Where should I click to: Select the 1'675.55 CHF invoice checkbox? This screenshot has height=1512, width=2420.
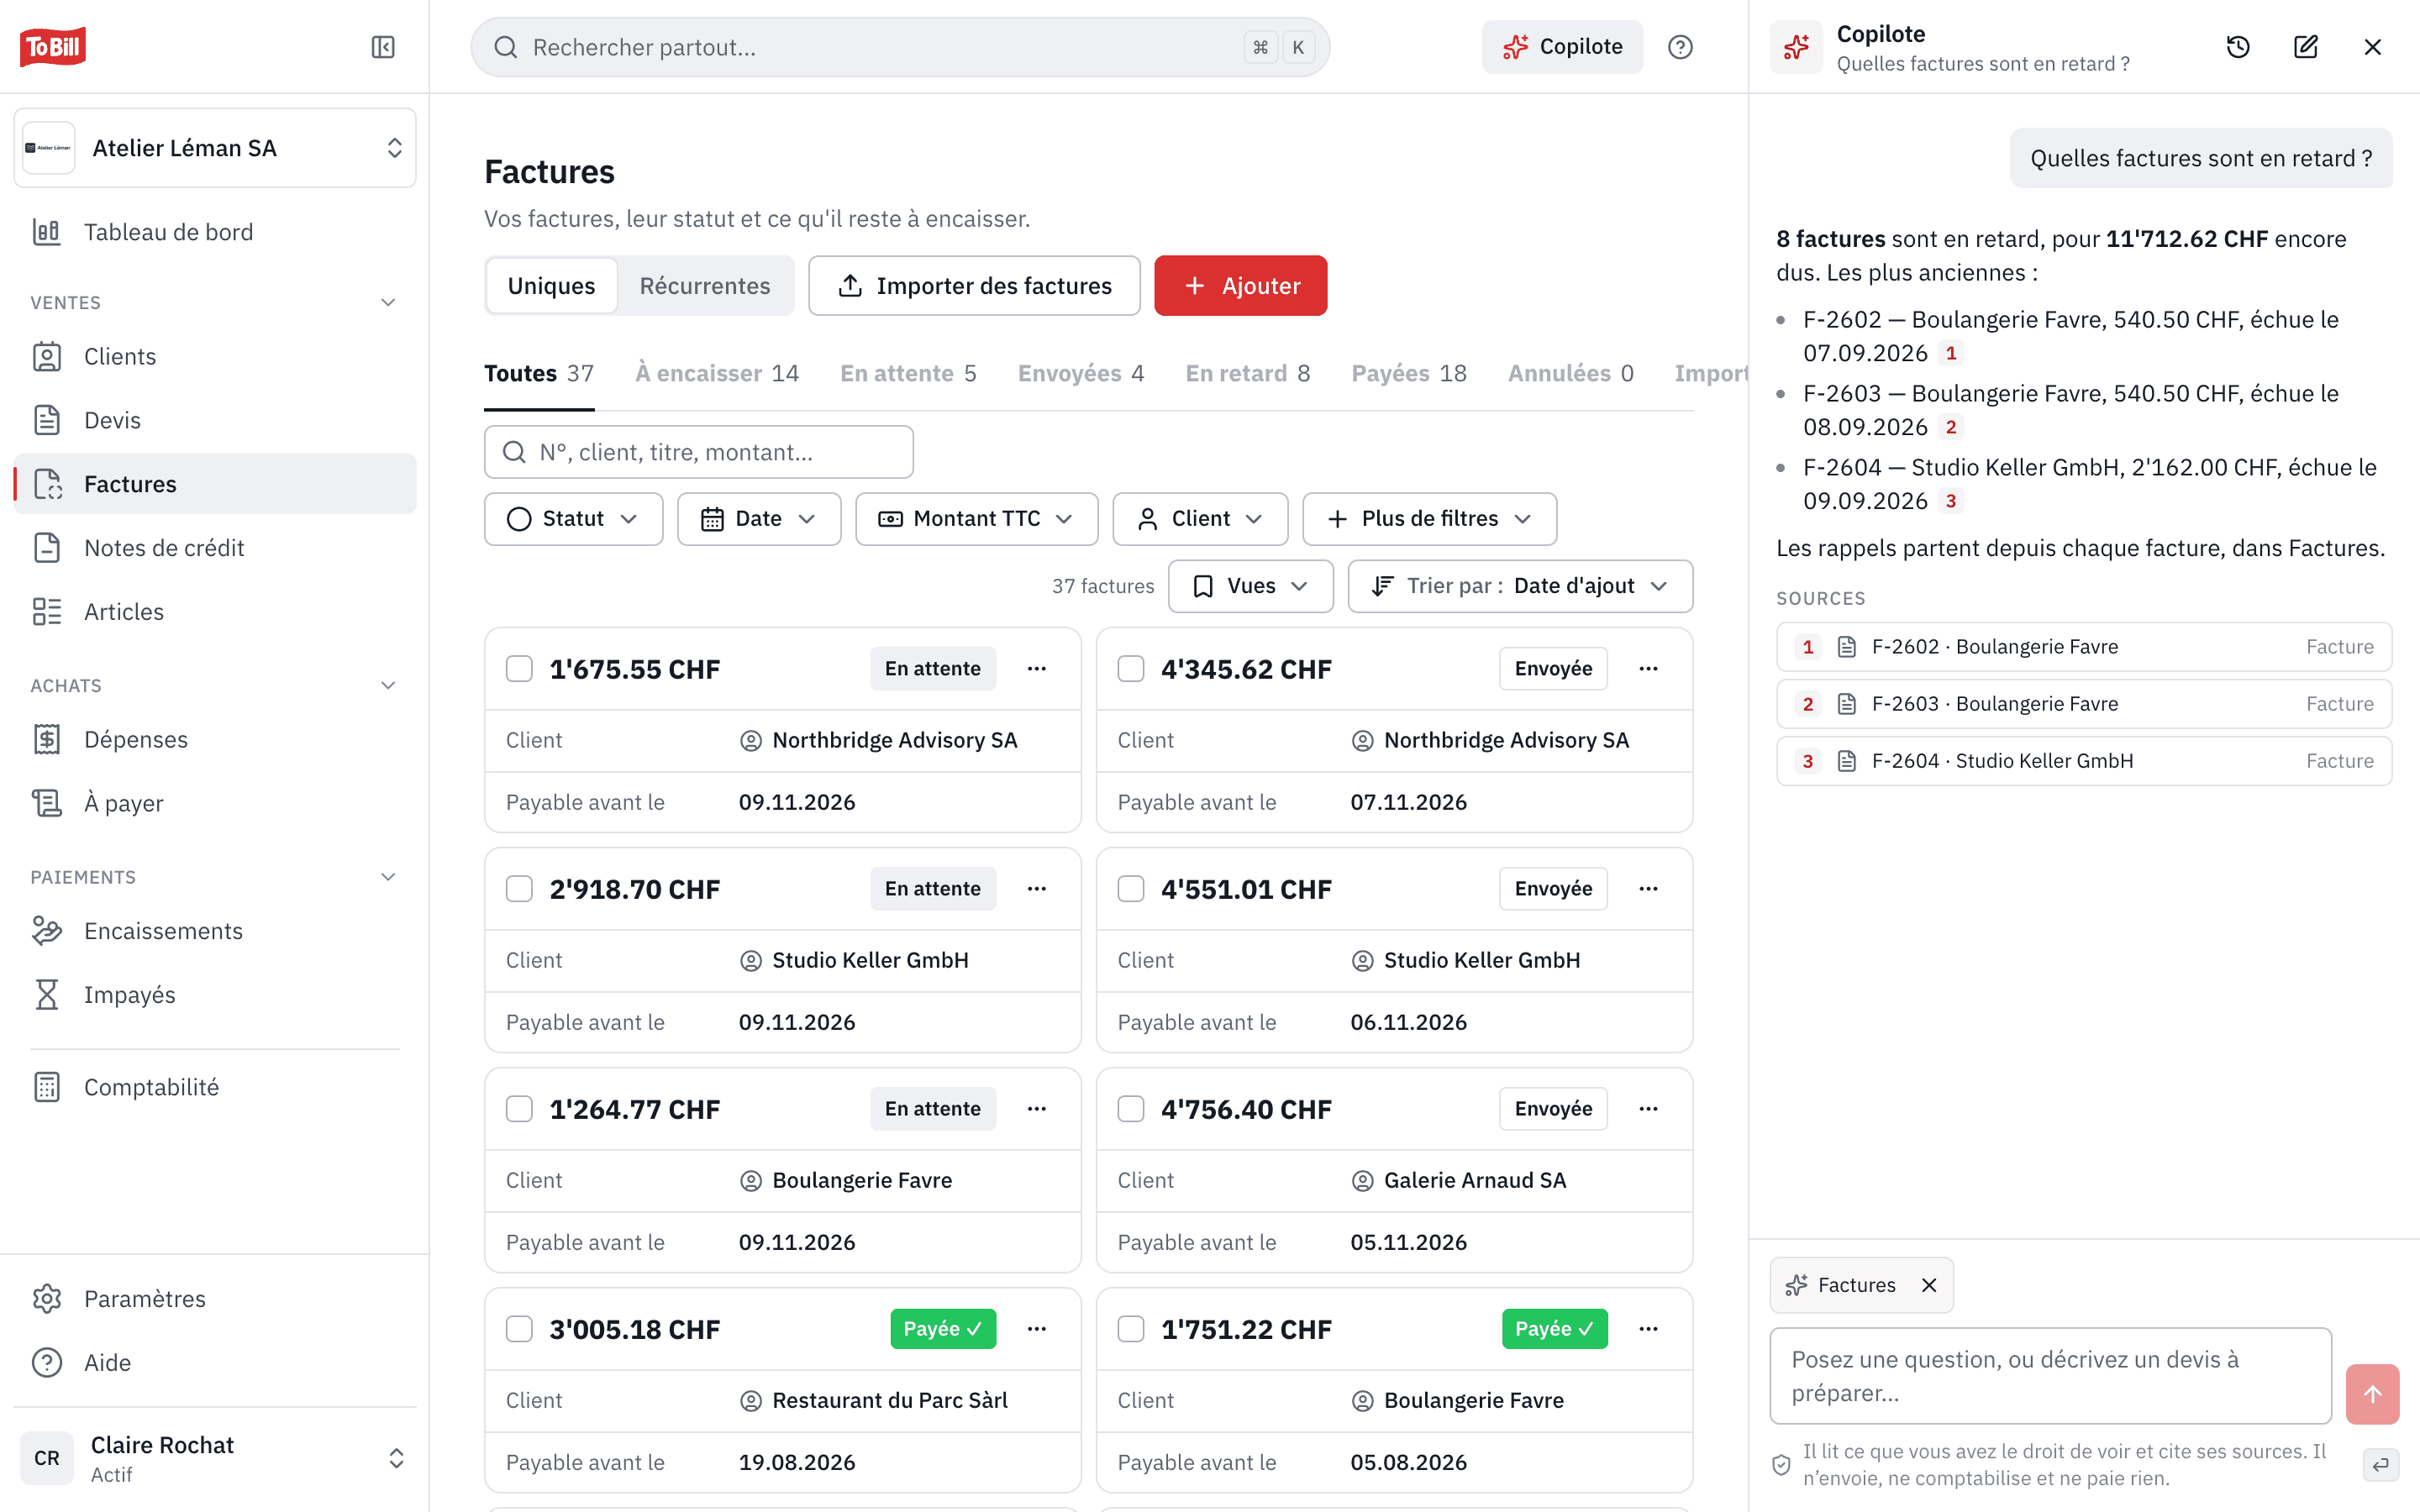click(x=519, y=669)
